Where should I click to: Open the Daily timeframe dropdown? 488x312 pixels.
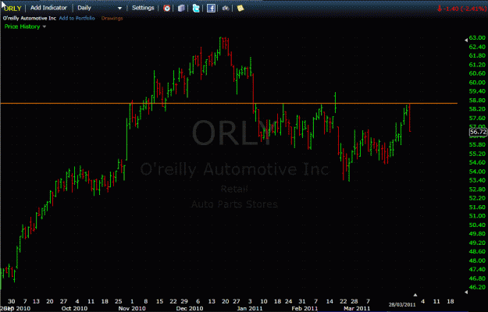[100, 8]
